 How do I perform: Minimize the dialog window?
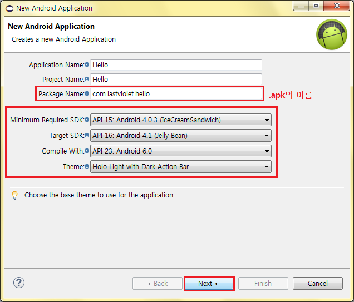[x=301, y=6]
